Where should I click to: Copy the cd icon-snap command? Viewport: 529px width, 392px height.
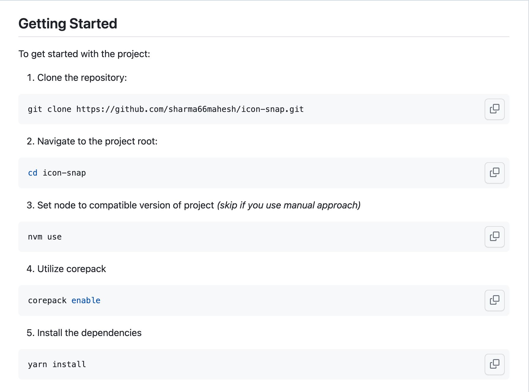tap(494, 173)
